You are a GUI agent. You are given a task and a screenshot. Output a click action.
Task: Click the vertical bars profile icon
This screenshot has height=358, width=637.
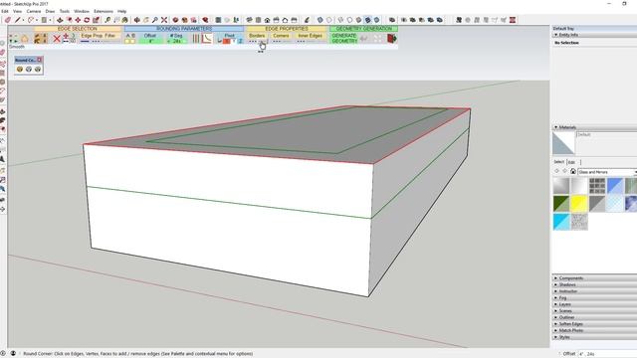click(196, 38)
